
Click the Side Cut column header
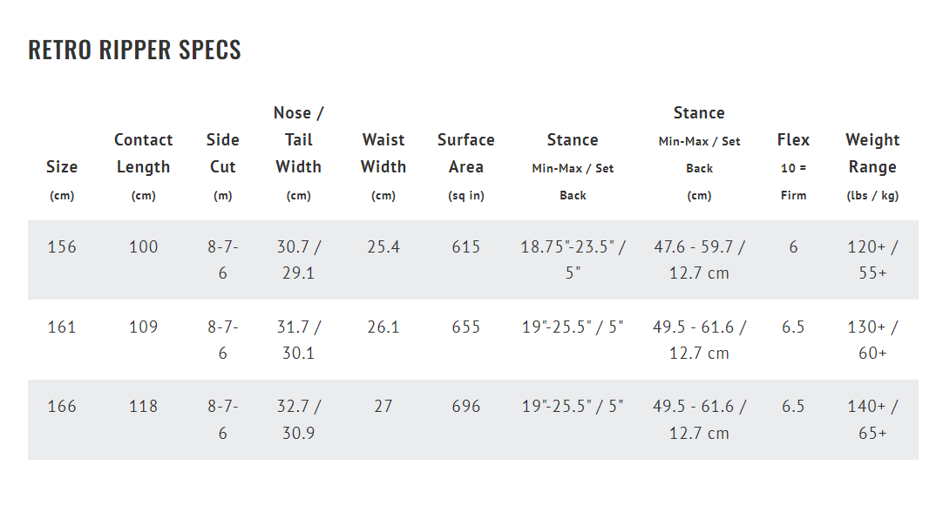tap(222, 166)
